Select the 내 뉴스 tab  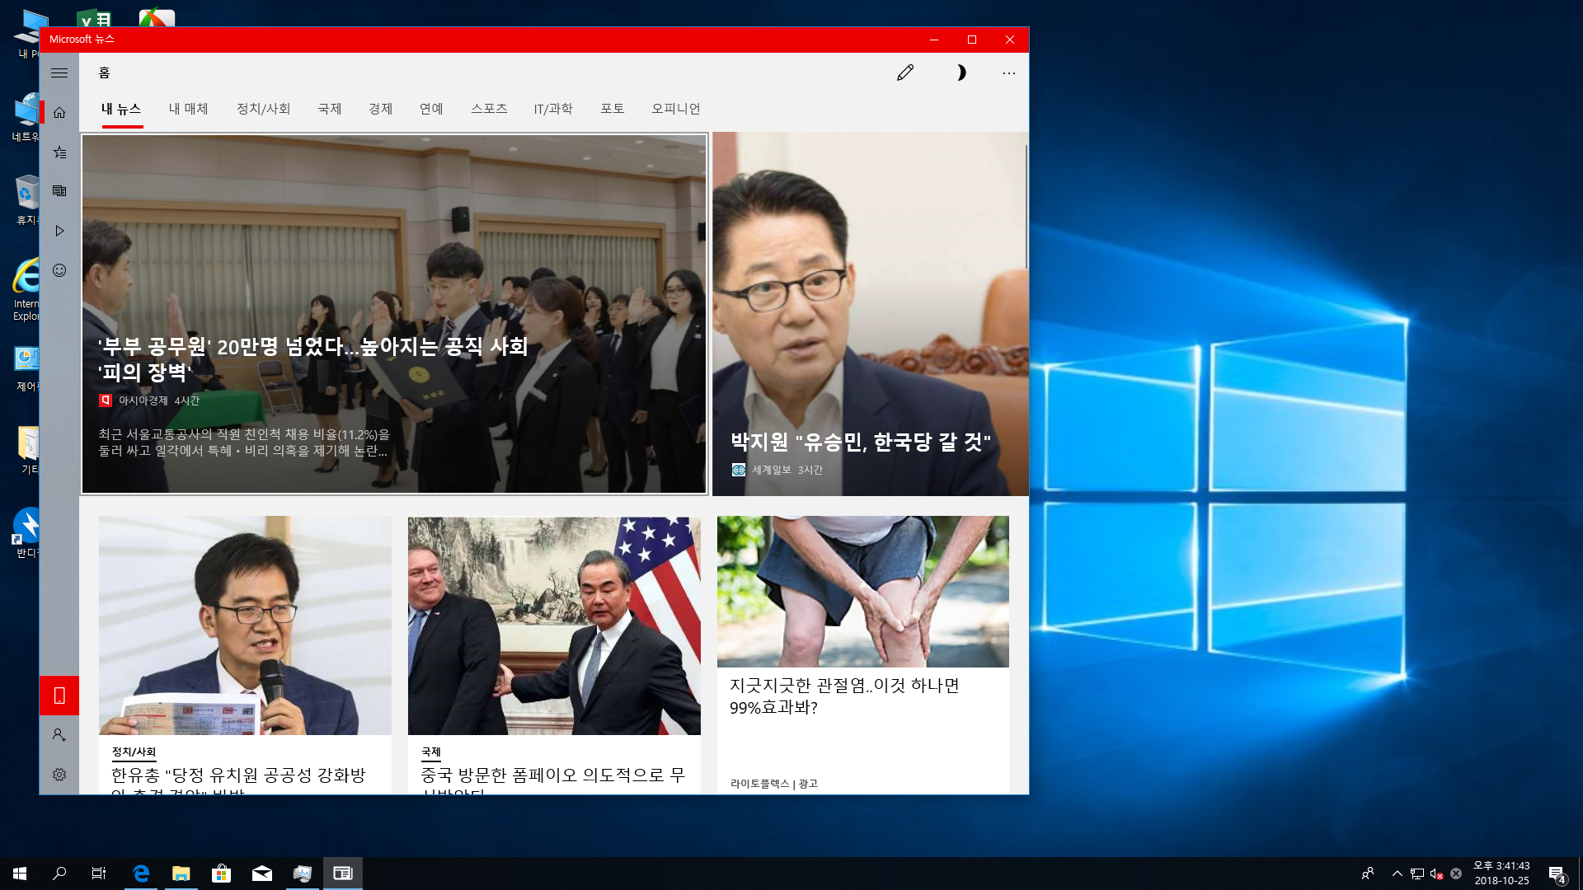pos(121,109)
